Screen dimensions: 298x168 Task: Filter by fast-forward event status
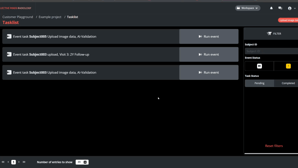[259, 66]
